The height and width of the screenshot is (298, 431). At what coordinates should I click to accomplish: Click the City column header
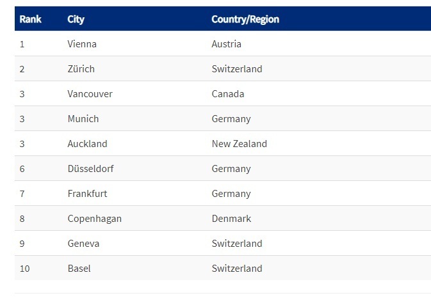click(x=76, y=19)
